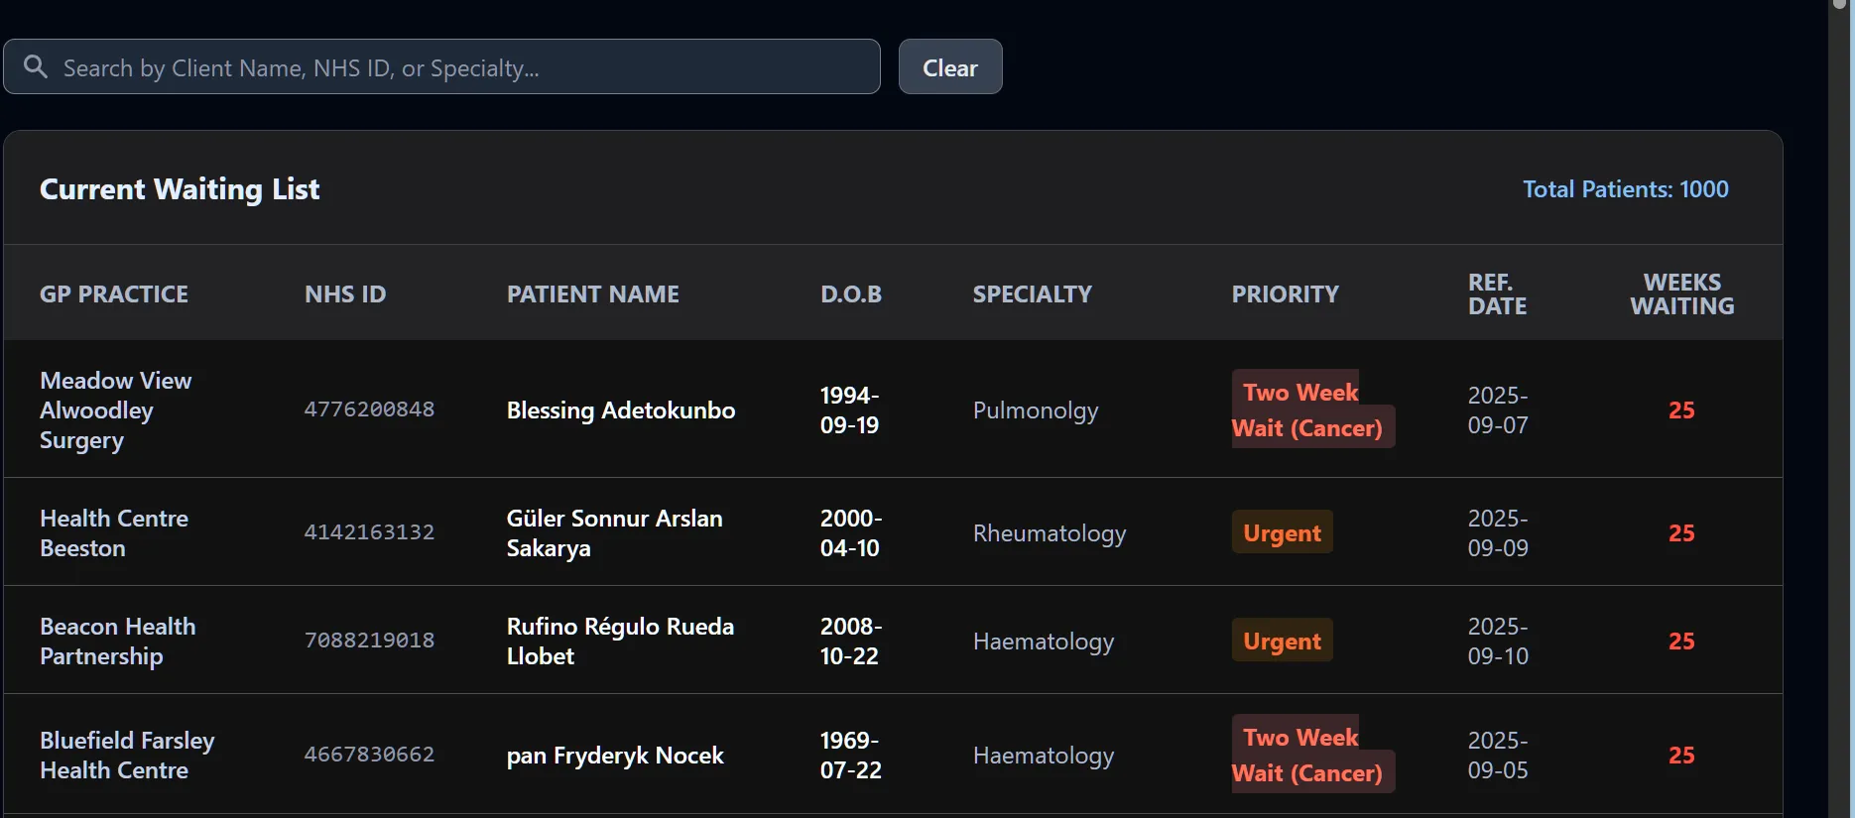
Task: Click the search magnifier icon
Action: (36, 66)
